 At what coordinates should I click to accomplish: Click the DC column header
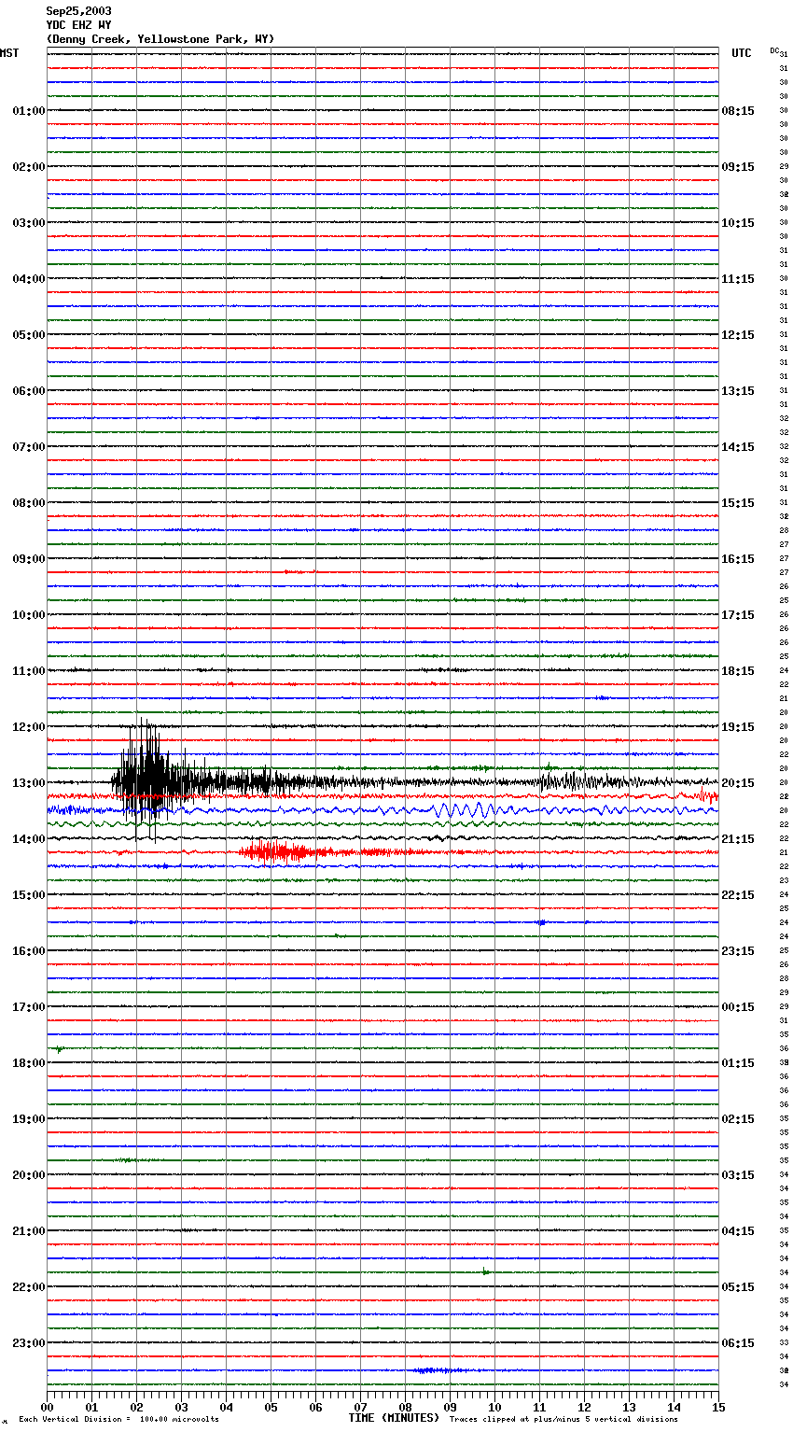[x=774, y=50]
